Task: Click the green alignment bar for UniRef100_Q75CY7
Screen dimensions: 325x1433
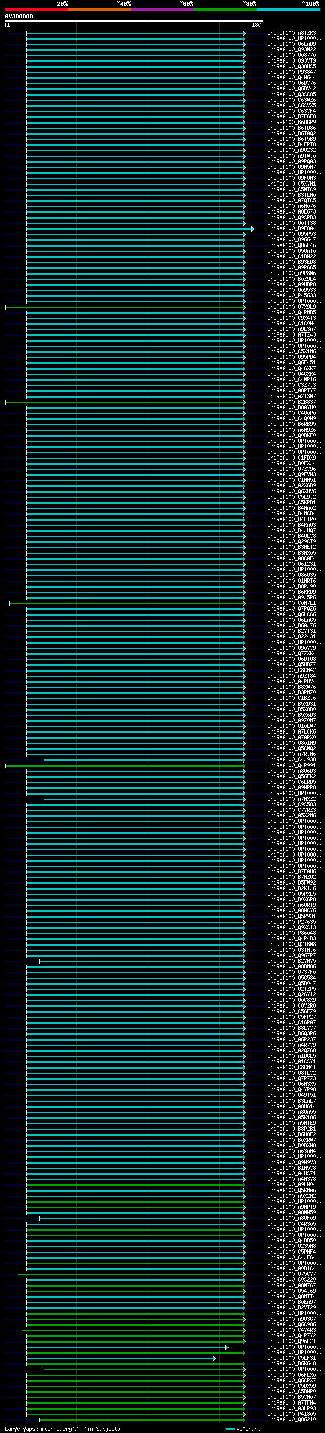Action: (132, 1274)
